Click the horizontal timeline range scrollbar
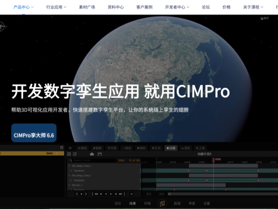The image size is (278, 209). 223,194
